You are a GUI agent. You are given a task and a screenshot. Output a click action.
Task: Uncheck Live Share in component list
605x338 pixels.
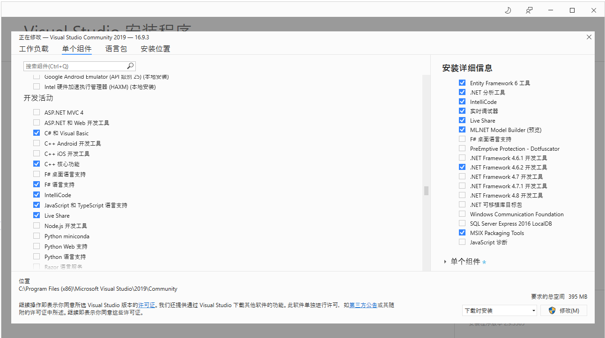click(x=37, y=215)
